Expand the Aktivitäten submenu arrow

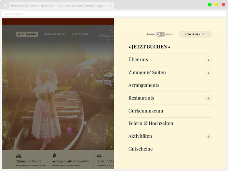[x=208, y=136]
